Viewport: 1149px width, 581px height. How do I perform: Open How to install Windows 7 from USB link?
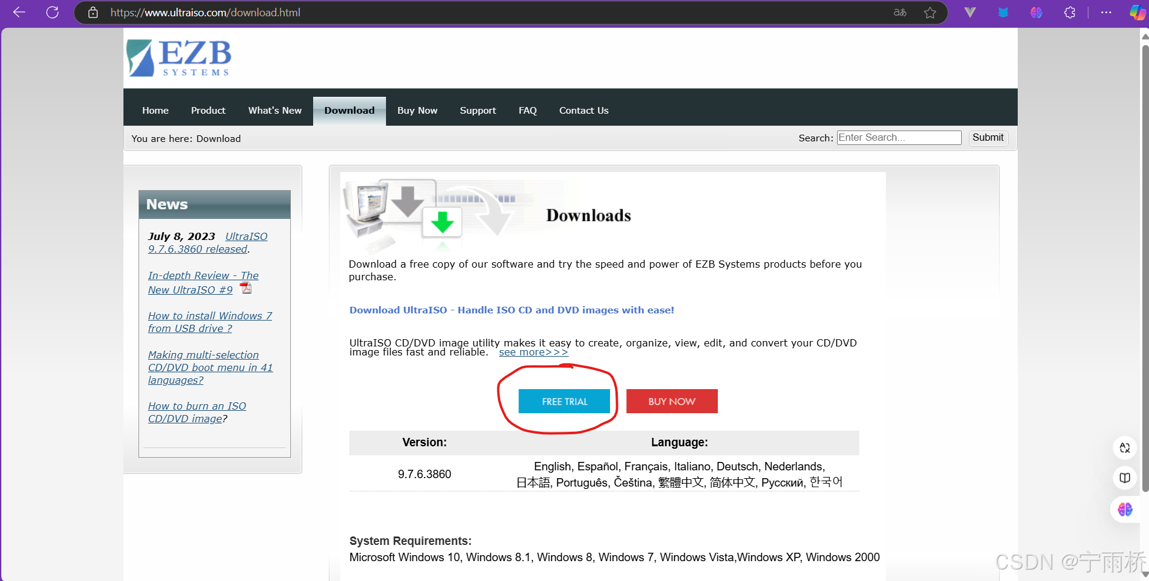pyautogui.click(x=210, y=322)
